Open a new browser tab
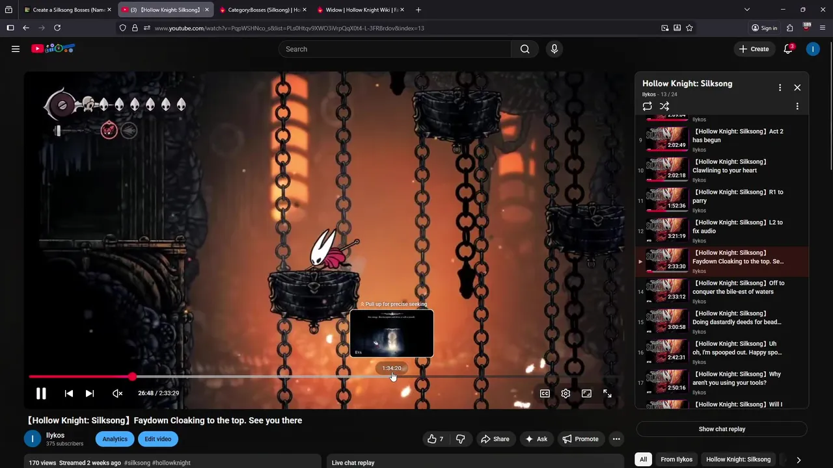The image size is (833, 468). [418, 10]
